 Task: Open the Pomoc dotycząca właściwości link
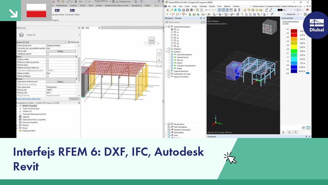click(x=29, y=99)
